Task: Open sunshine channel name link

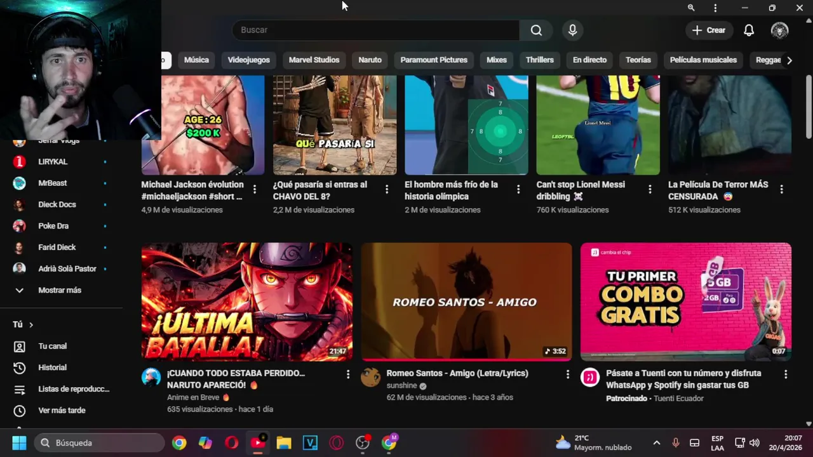Action: [x=401, y=385]
